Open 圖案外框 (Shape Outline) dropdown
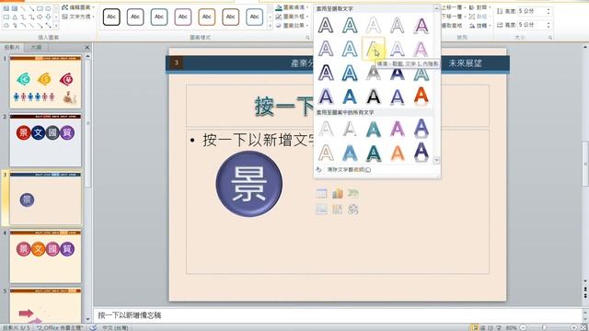Screen dimensions: 589x331 pyautogui.click(x=293, y=17)
